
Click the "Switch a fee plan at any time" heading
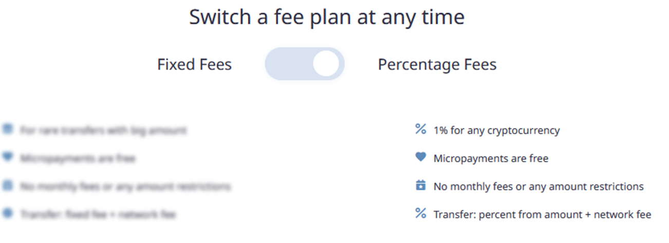[327, 17]
